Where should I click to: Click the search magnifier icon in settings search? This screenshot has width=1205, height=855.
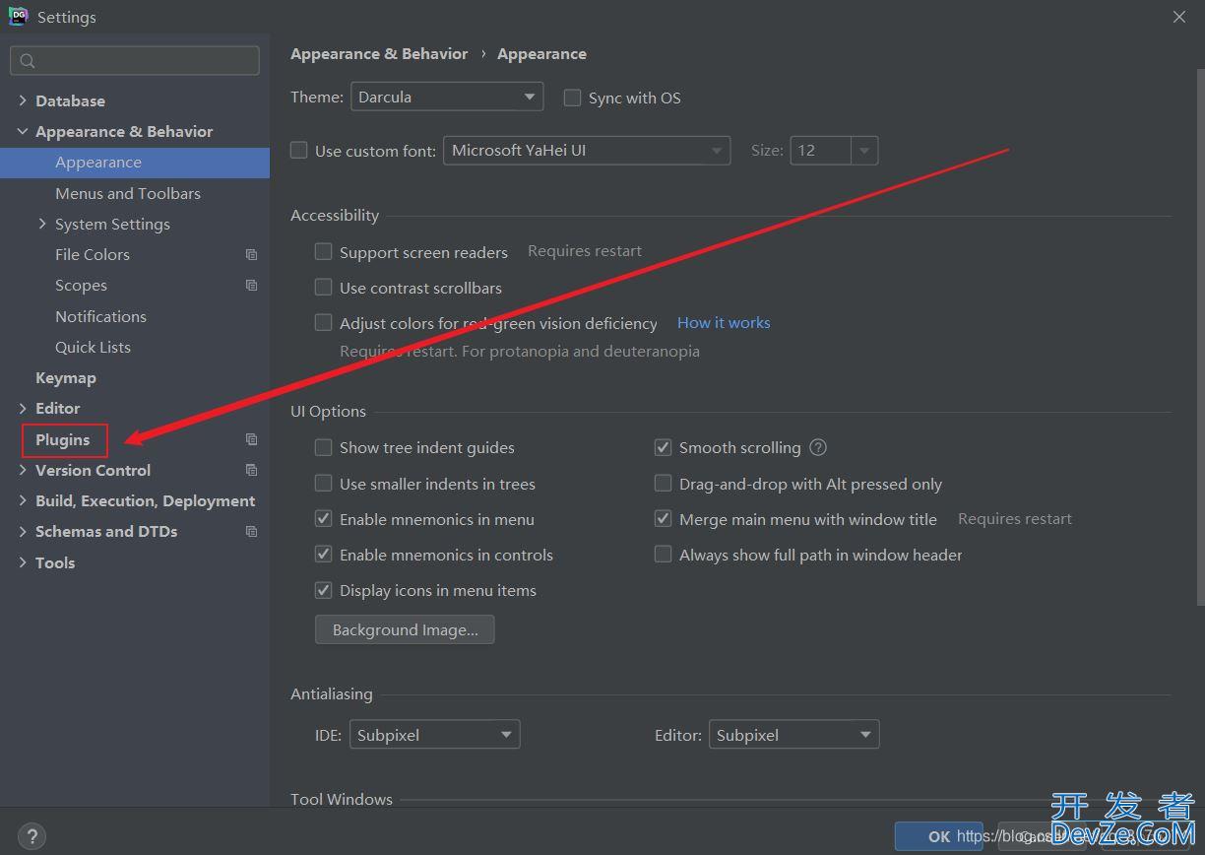(28, 61)
